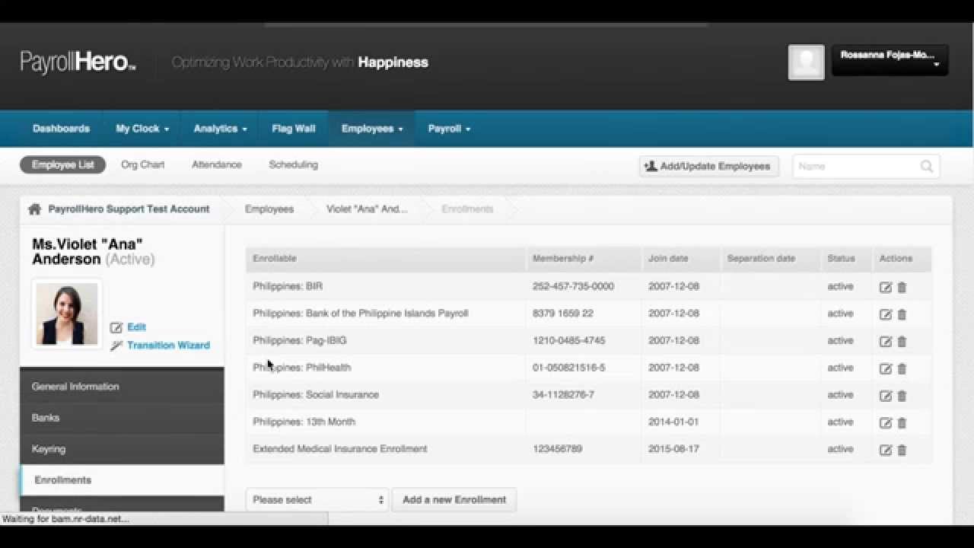This screenshot has height=548, width=974.
Task: Delete the 13th Month enrollment
Action: click(x=902, y=422)
